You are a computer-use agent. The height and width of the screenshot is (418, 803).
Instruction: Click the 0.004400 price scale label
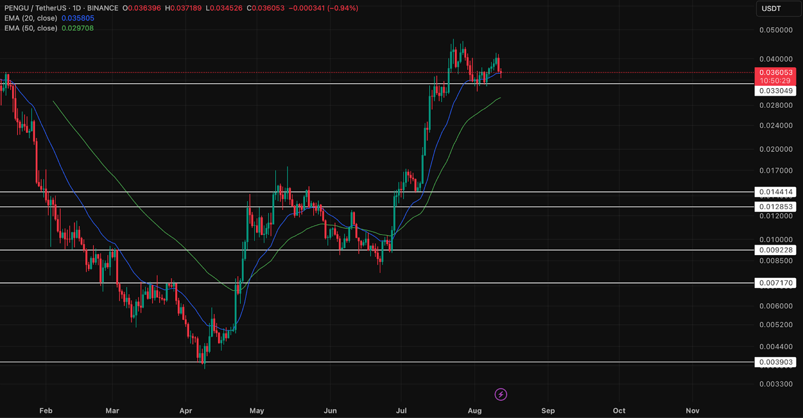(x=776, y=346)
